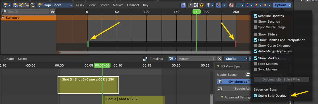Viewport: 318px width, 104px height.
Task: Click the red strip end handle
Action: point(236,44)
